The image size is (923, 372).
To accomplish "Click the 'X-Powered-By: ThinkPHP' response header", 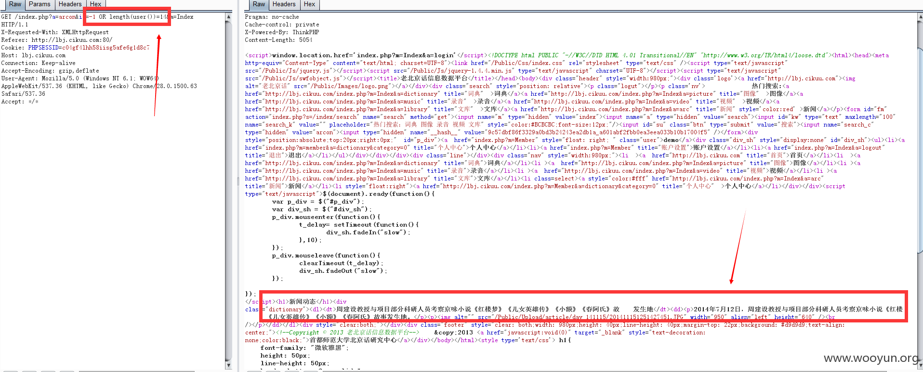I will click(282, 32).
